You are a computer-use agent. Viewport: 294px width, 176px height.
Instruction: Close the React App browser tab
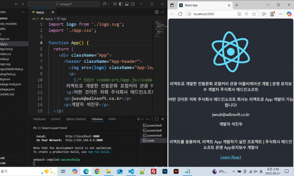[229, 5]
